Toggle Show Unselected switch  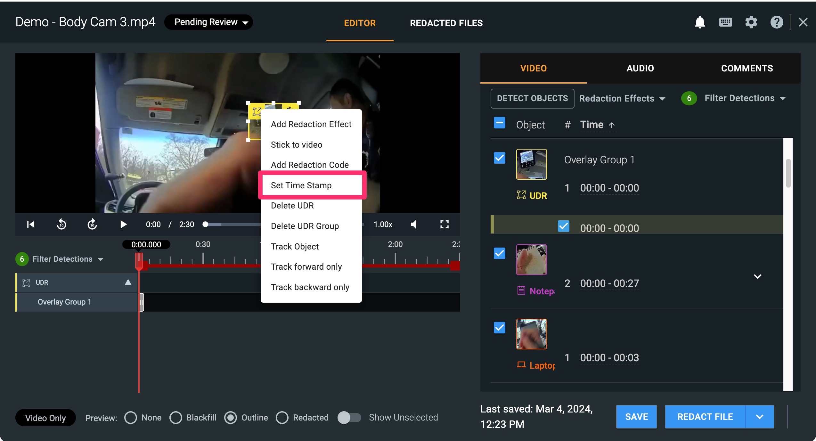(x=349, y=418)
